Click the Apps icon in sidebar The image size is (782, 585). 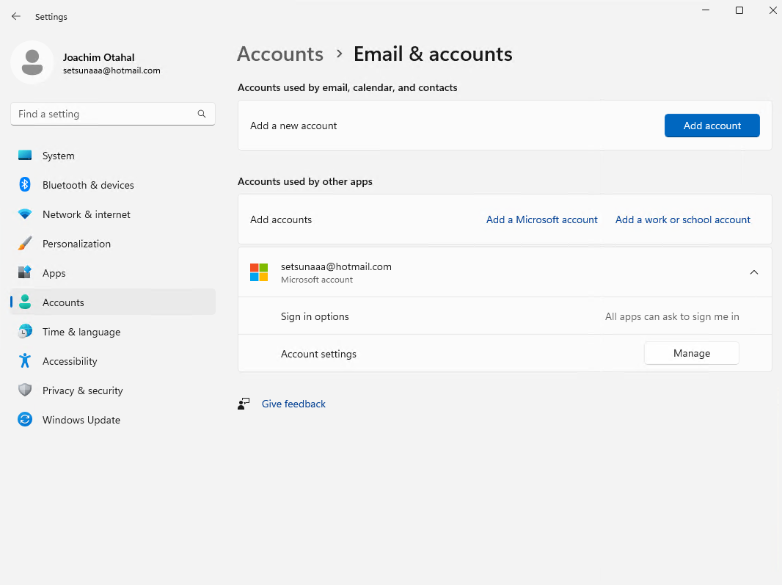pyautogui.click(x=25, y=272)
